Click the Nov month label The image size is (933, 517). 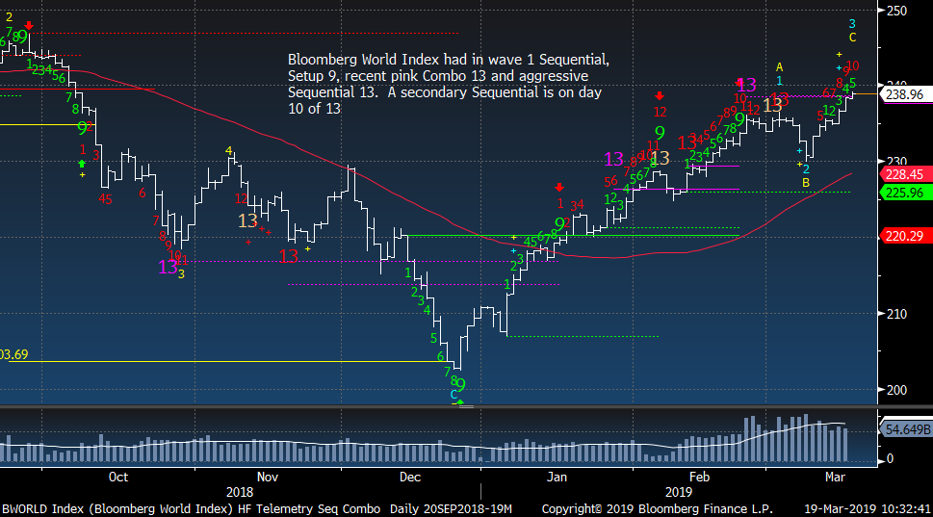268,478
